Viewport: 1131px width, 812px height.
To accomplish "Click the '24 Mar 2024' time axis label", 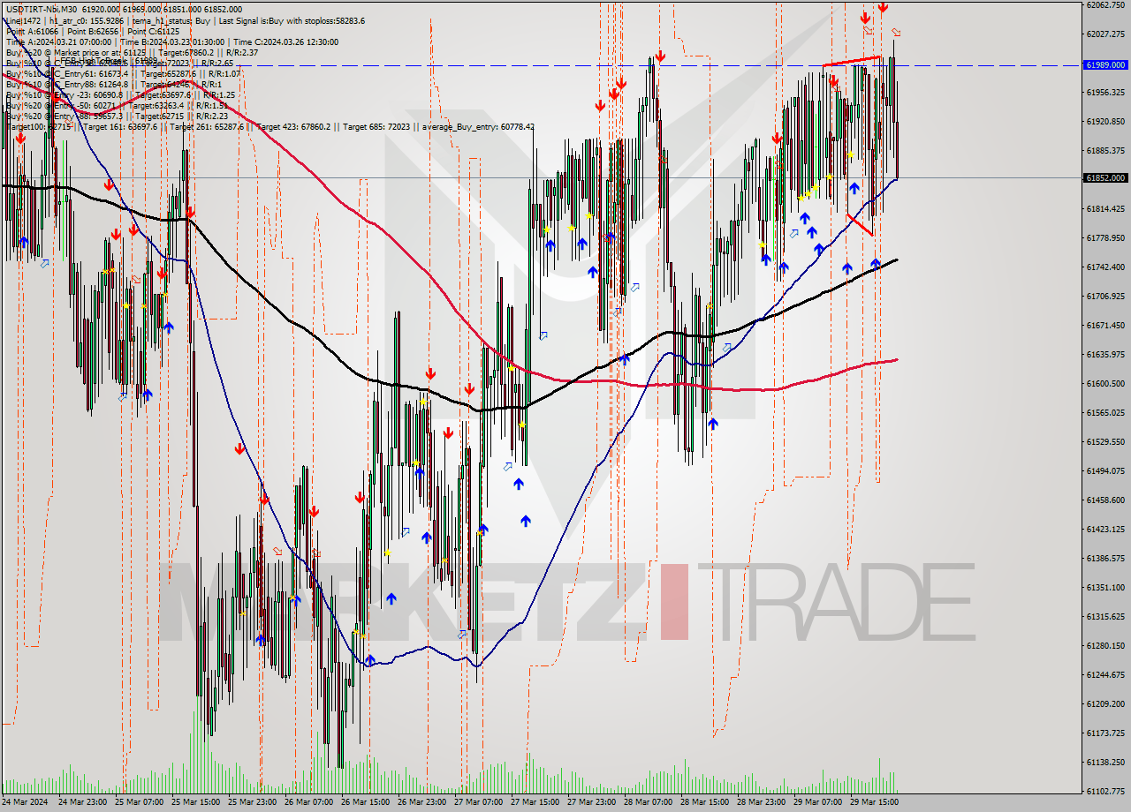I will point(25,802).
